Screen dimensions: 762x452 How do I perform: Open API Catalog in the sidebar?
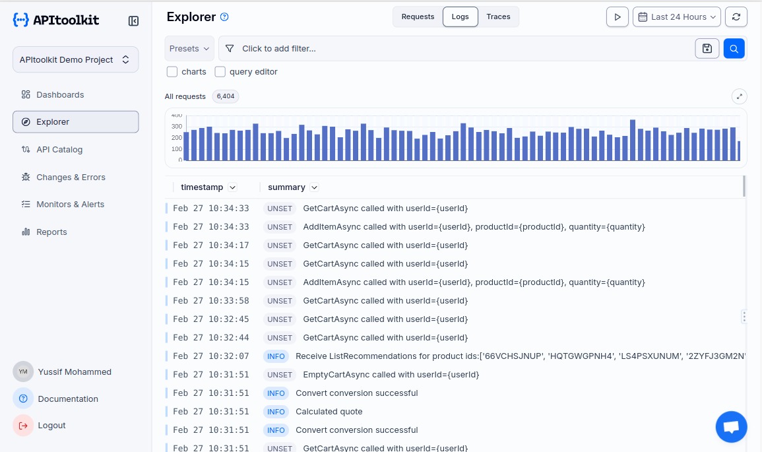pyautogui.click(x=59, y=150)
